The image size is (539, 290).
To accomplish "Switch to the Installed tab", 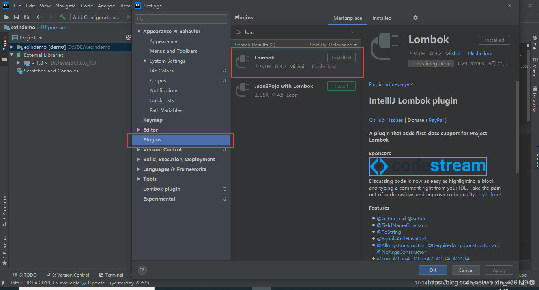I will click(382, 18).
